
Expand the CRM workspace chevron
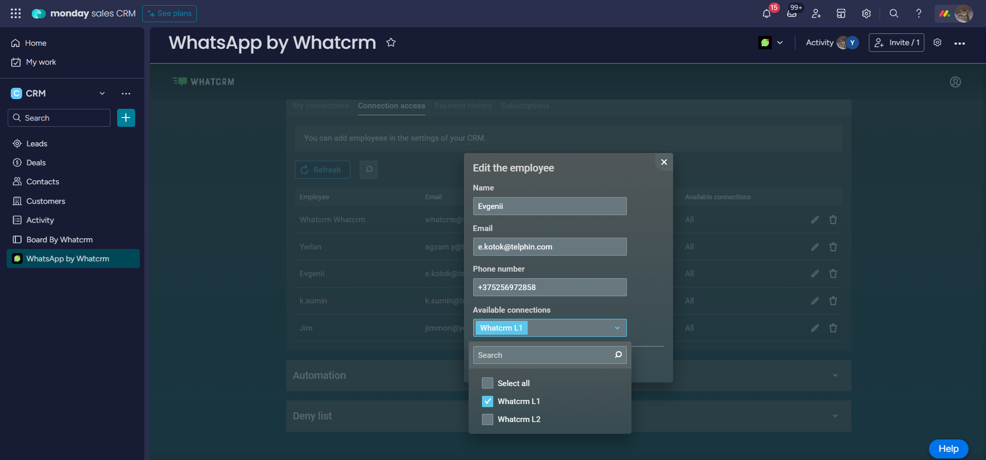click(x=102, y=93)
